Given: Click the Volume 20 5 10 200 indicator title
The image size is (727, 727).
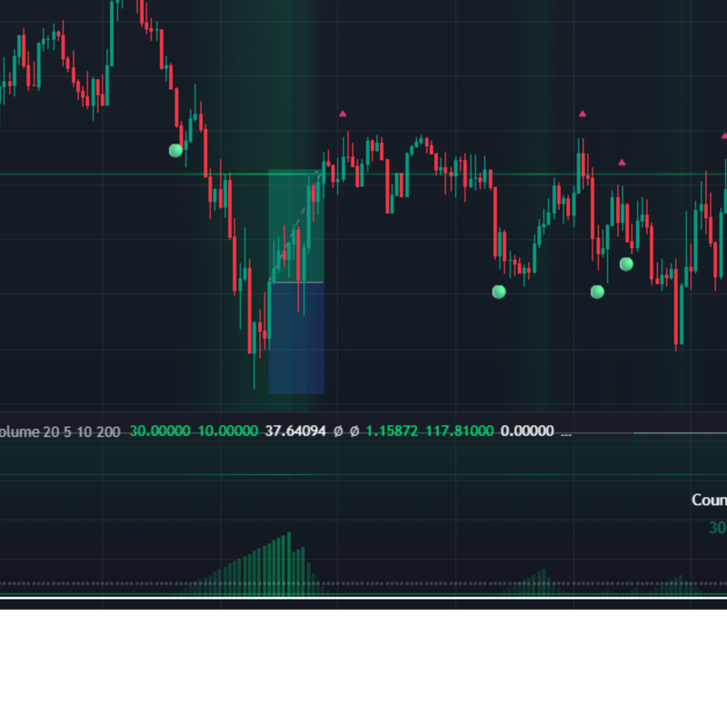Looking at the screenshot, I should (x=59, y=431).
